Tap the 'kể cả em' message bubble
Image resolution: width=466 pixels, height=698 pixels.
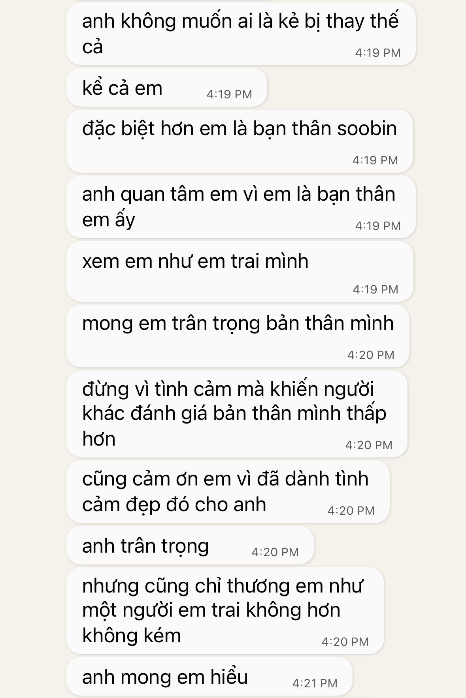tap(167, 87)
